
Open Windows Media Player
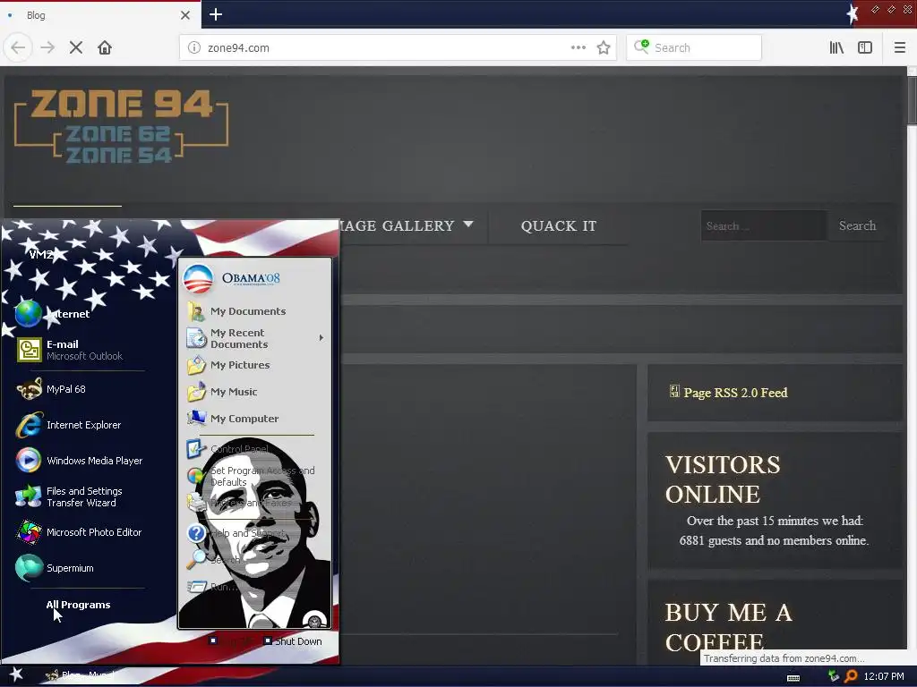coord(79,461)
